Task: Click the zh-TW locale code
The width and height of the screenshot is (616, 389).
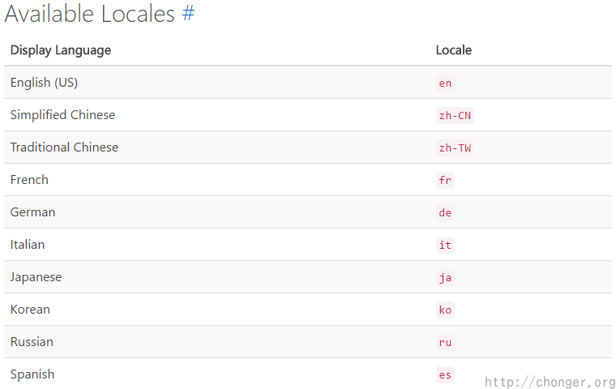Action: [454, 147]
